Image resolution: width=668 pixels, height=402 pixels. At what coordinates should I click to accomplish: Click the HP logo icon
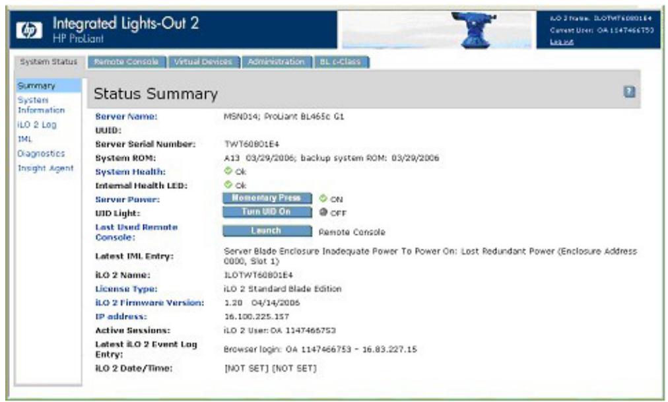click(x=30, y=30)
